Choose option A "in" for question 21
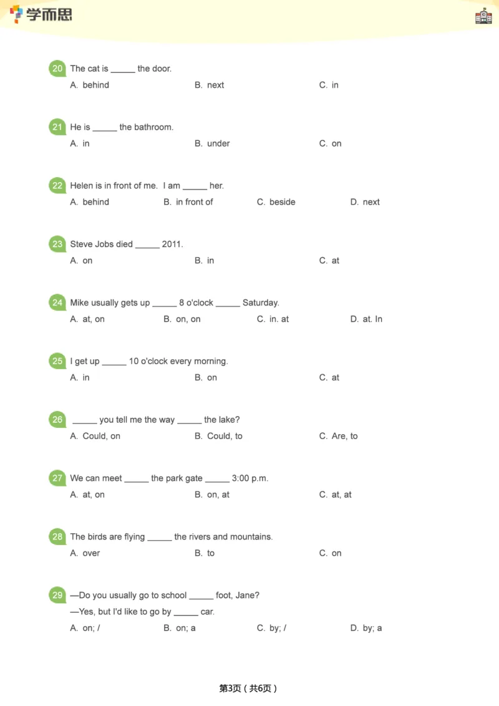Viewport: 499px width, 706px height. tap(80, 143)
